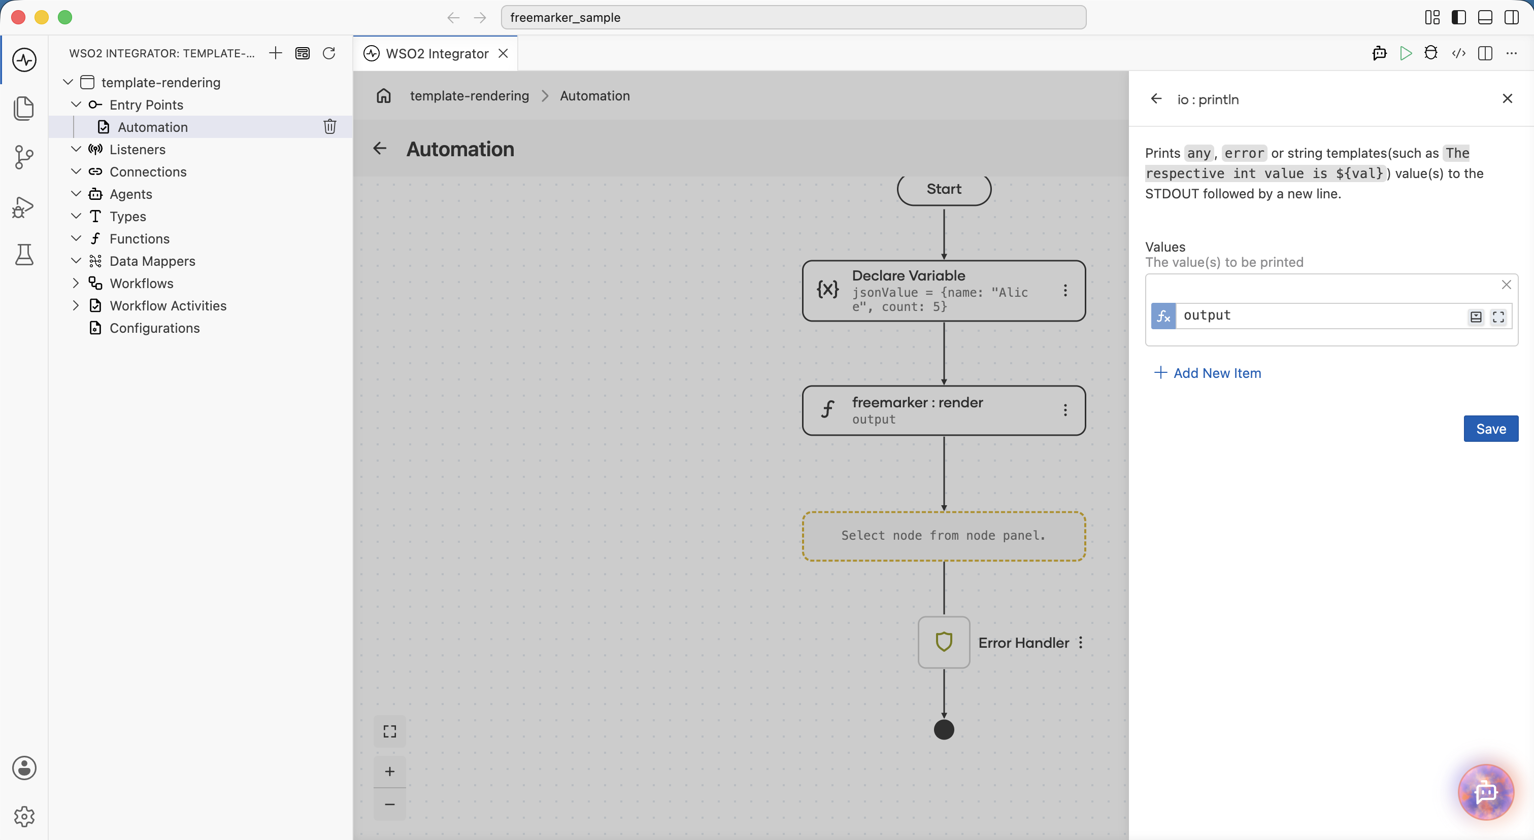This screenshot has width=1534, height=840.
Task: Click the Save button
Action: tap(1490, 428)
